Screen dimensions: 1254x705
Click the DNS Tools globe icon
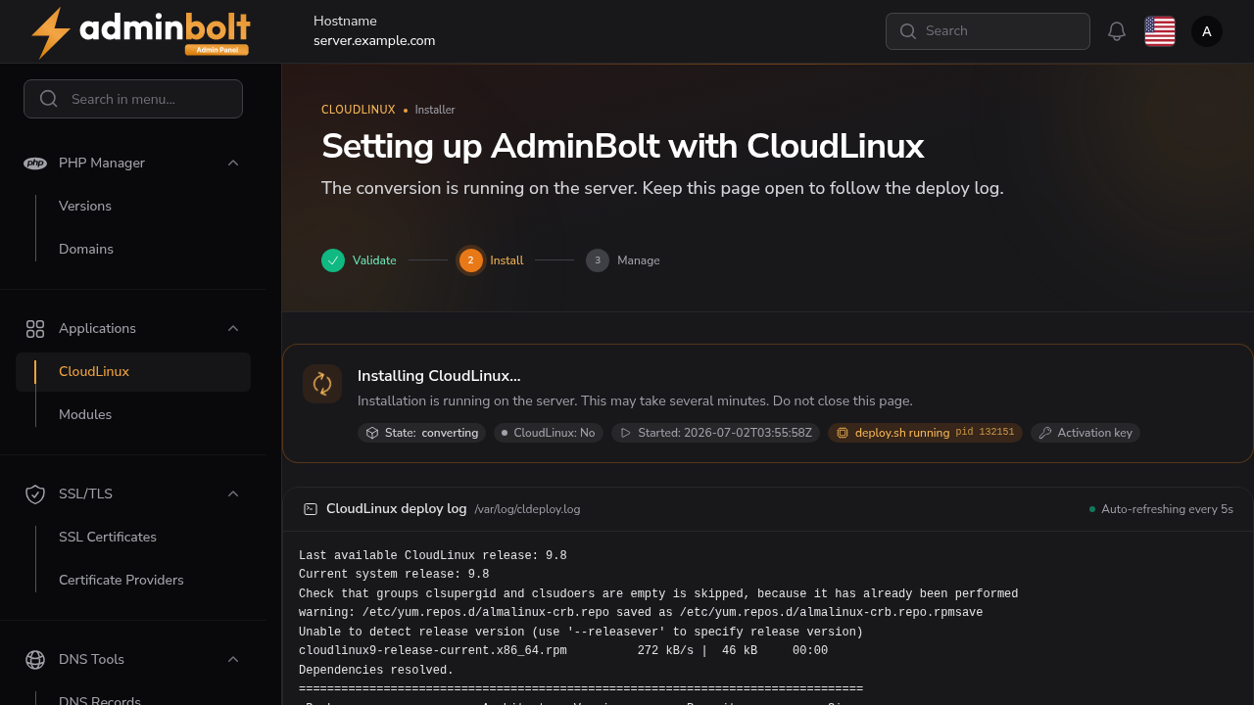pos(35,659)
